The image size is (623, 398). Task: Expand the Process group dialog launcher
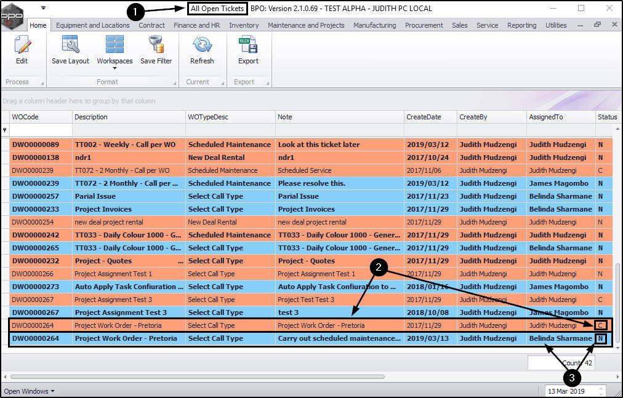point(42,82)
